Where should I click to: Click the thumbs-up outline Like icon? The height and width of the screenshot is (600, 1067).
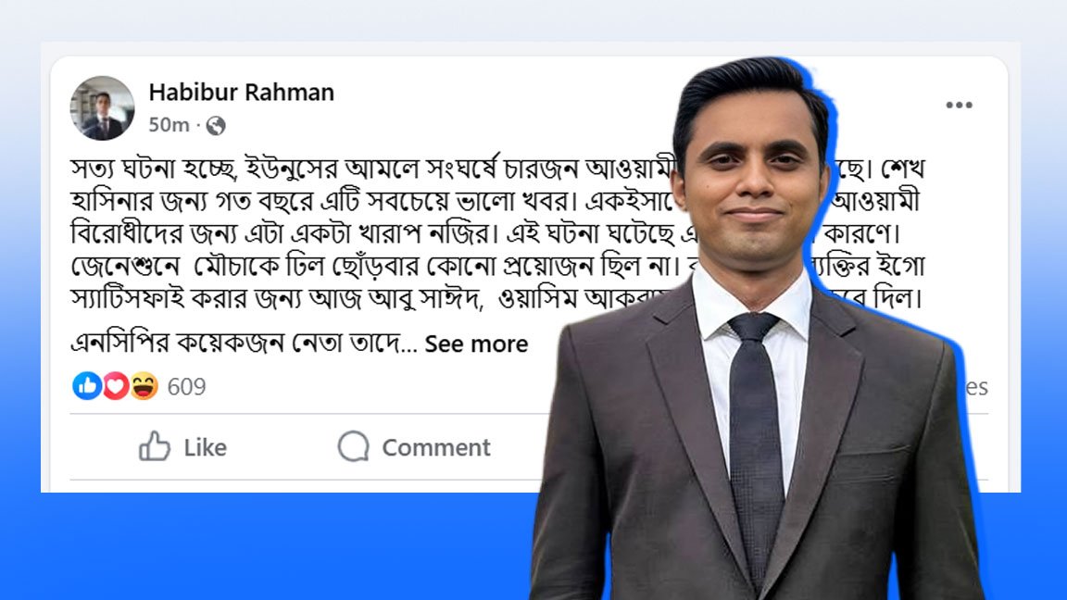pyautogui.click(x=155, y=446)
